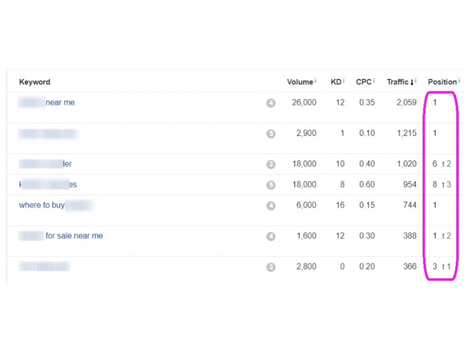Select the CPC value 0.20

367,266
